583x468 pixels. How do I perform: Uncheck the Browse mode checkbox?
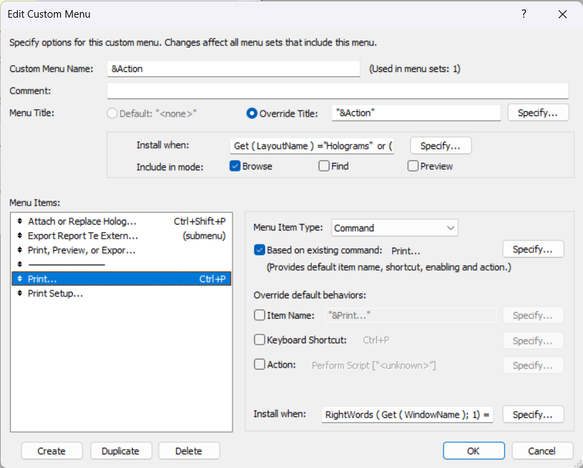coord(235,166)
